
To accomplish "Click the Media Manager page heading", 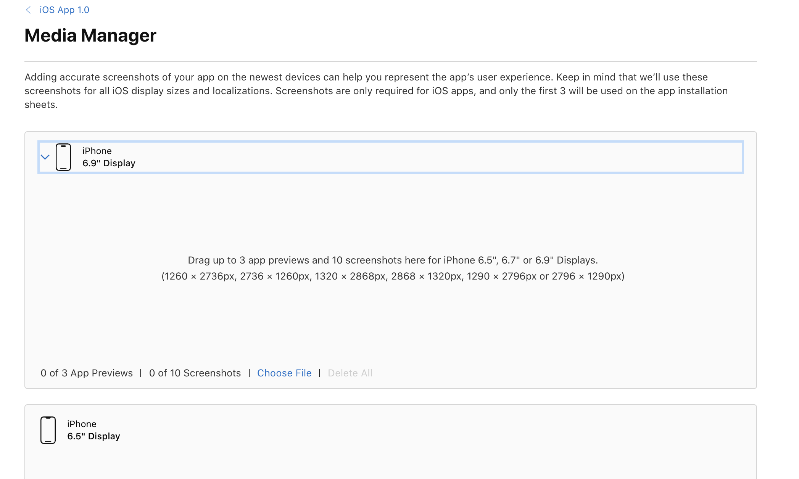I will point(90,35).
